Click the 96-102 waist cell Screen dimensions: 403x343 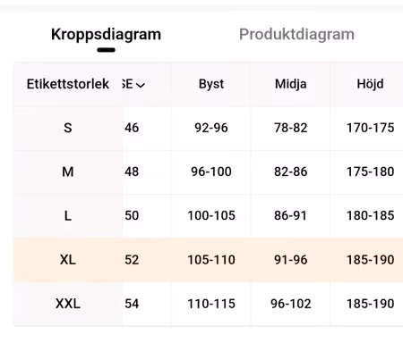click(291, 304)
